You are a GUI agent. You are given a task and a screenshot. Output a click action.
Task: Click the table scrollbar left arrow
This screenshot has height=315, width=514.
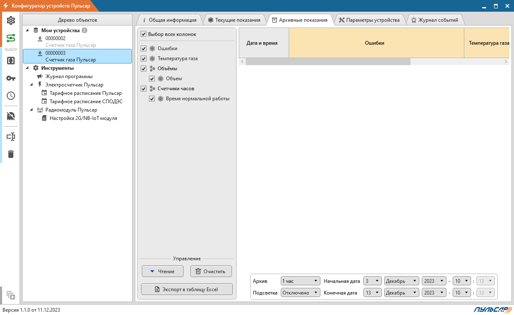pyautogui.click(x=242, y=62)
